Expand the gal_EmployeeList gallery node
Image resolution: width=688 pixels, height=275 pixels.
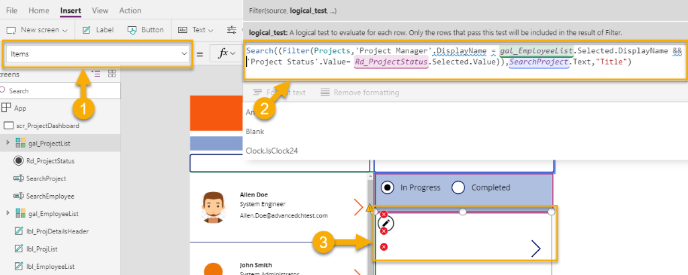pos(8,213)
